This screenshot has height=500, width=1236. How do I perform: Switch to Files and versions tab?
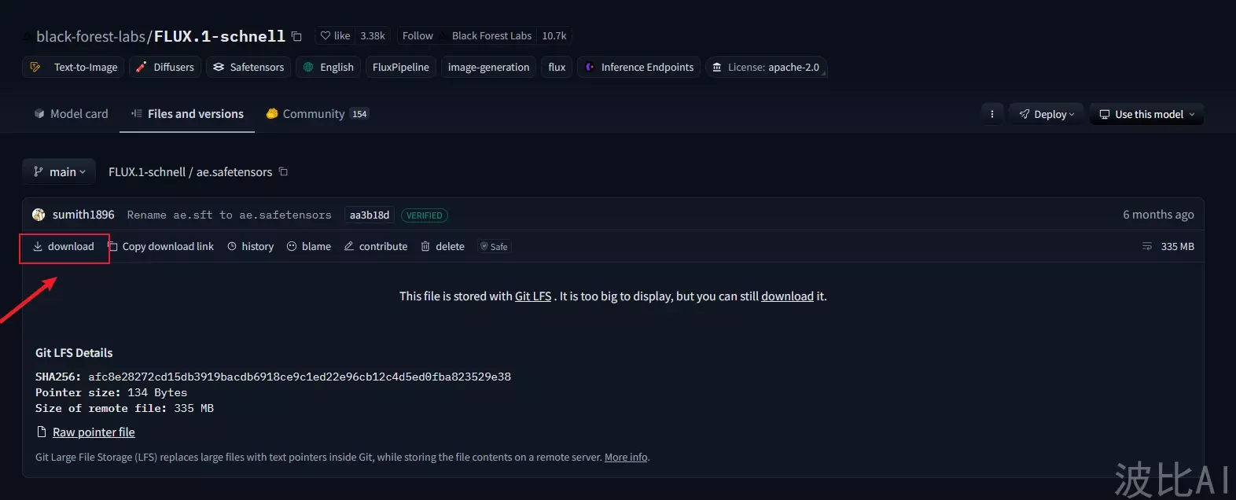point(187,114)
